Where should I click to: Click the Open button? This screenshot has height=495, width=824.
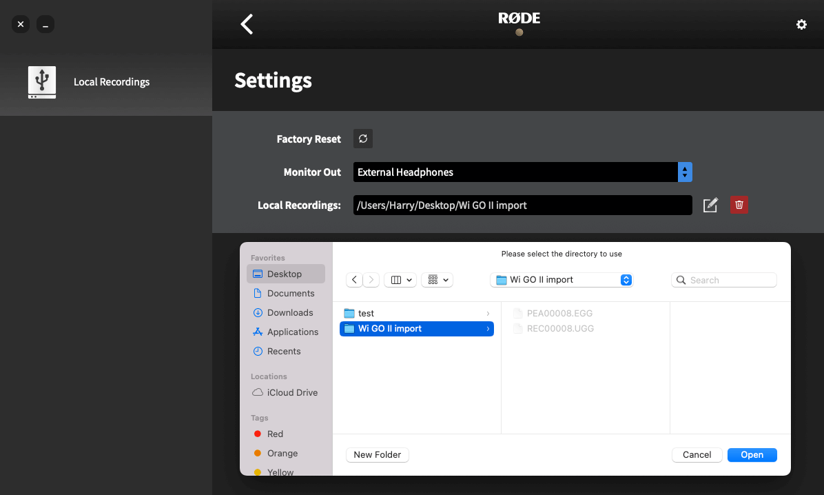tap(752, 454)
